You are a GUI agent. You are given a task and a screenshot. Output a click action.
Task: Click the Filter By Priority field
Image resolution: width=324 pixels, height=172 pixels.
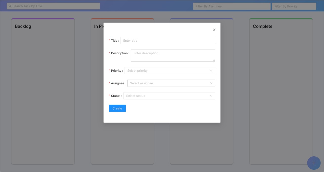(x=294, y=6)
